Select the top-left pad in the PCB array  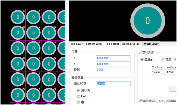(18, 17)
